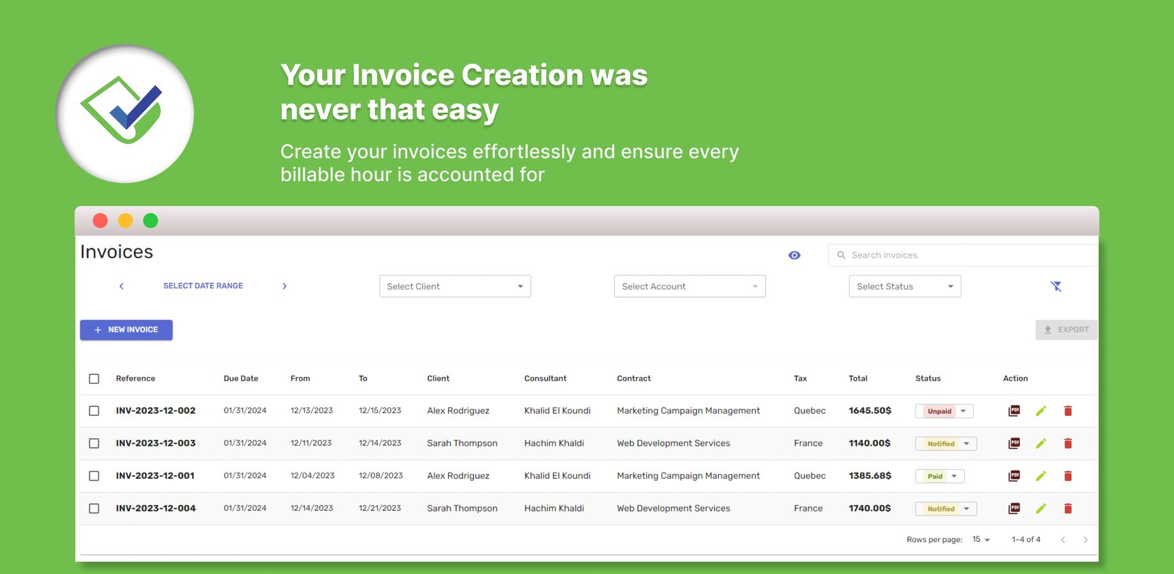The image size is (1174, 574).
Task: Click the magnifier icon in search box
Action: click(841, 255)
